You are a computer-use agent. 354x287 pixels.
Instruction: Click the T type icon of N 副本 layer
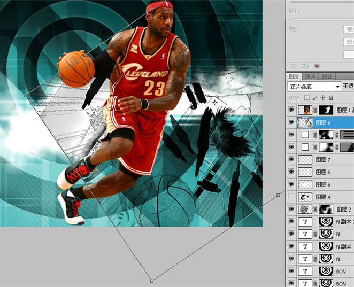[305, 246]
